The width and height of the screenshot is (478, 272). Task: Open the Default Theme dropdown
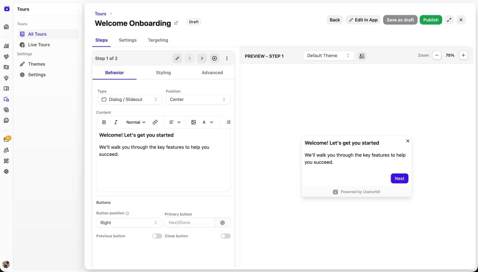pyautogui.click(x=328, y=55)
